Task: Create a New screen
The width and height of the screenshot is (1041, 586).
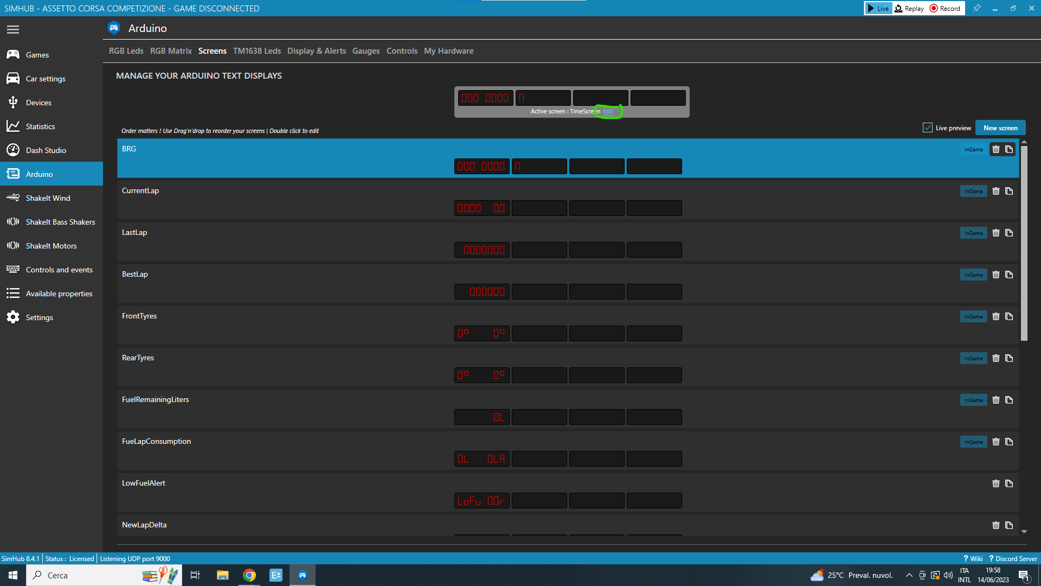Action: click(1000, 128)
